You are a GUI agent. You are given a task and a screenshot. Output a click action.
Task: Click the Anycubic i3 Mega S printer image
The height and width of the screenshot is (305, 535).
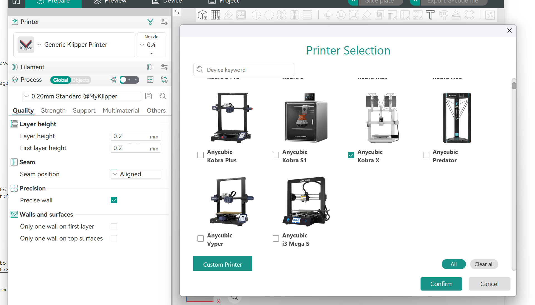(x=306, y=201)
